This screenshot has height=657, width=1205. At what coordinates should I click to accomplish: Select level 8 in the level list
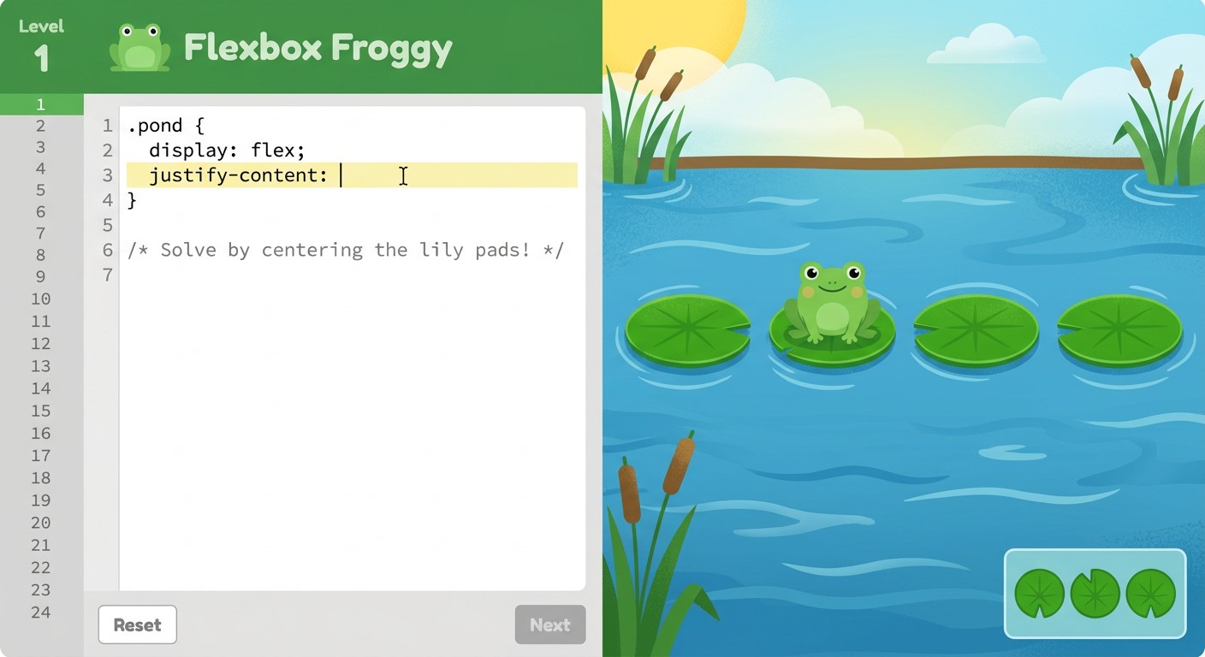41,255
